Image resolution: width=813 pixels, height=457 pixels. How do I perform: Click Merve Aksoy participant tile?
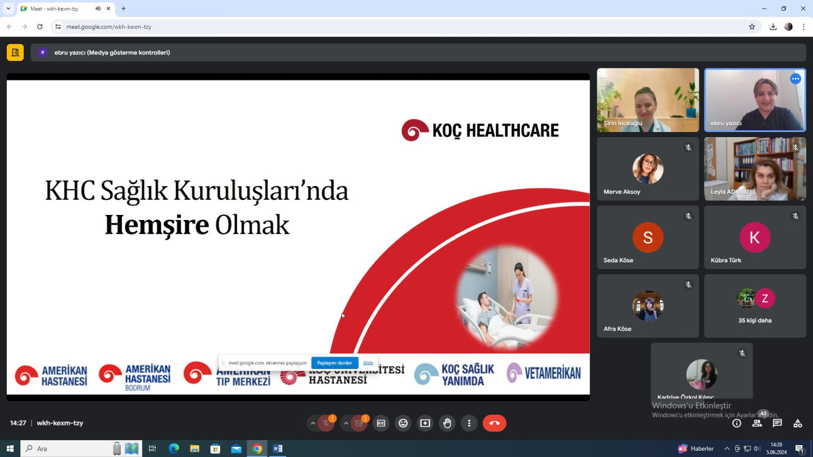648,169
